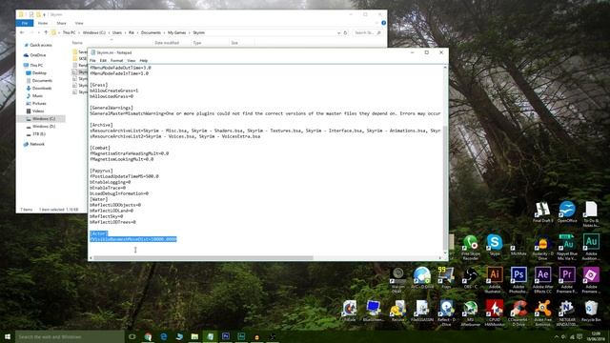Open the NETGEAR desktop shortcut
610x343 pixels.
point(567,313)
